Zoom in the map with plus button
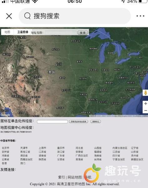The height and width of the screenshot is (188, 148). 146,104
